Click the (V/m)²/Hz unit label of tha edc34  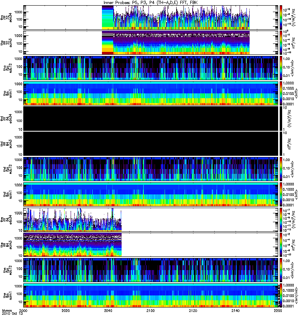click(x=294, y=17)
